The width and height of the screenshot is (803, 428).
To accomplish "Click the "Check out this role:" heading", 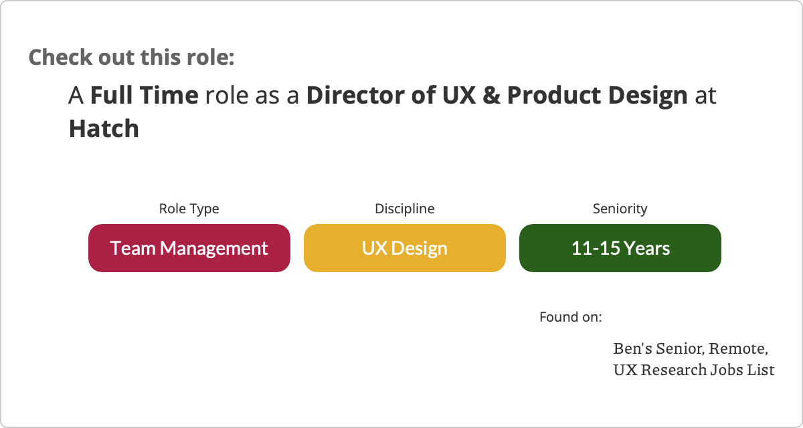I will [131, 57].
